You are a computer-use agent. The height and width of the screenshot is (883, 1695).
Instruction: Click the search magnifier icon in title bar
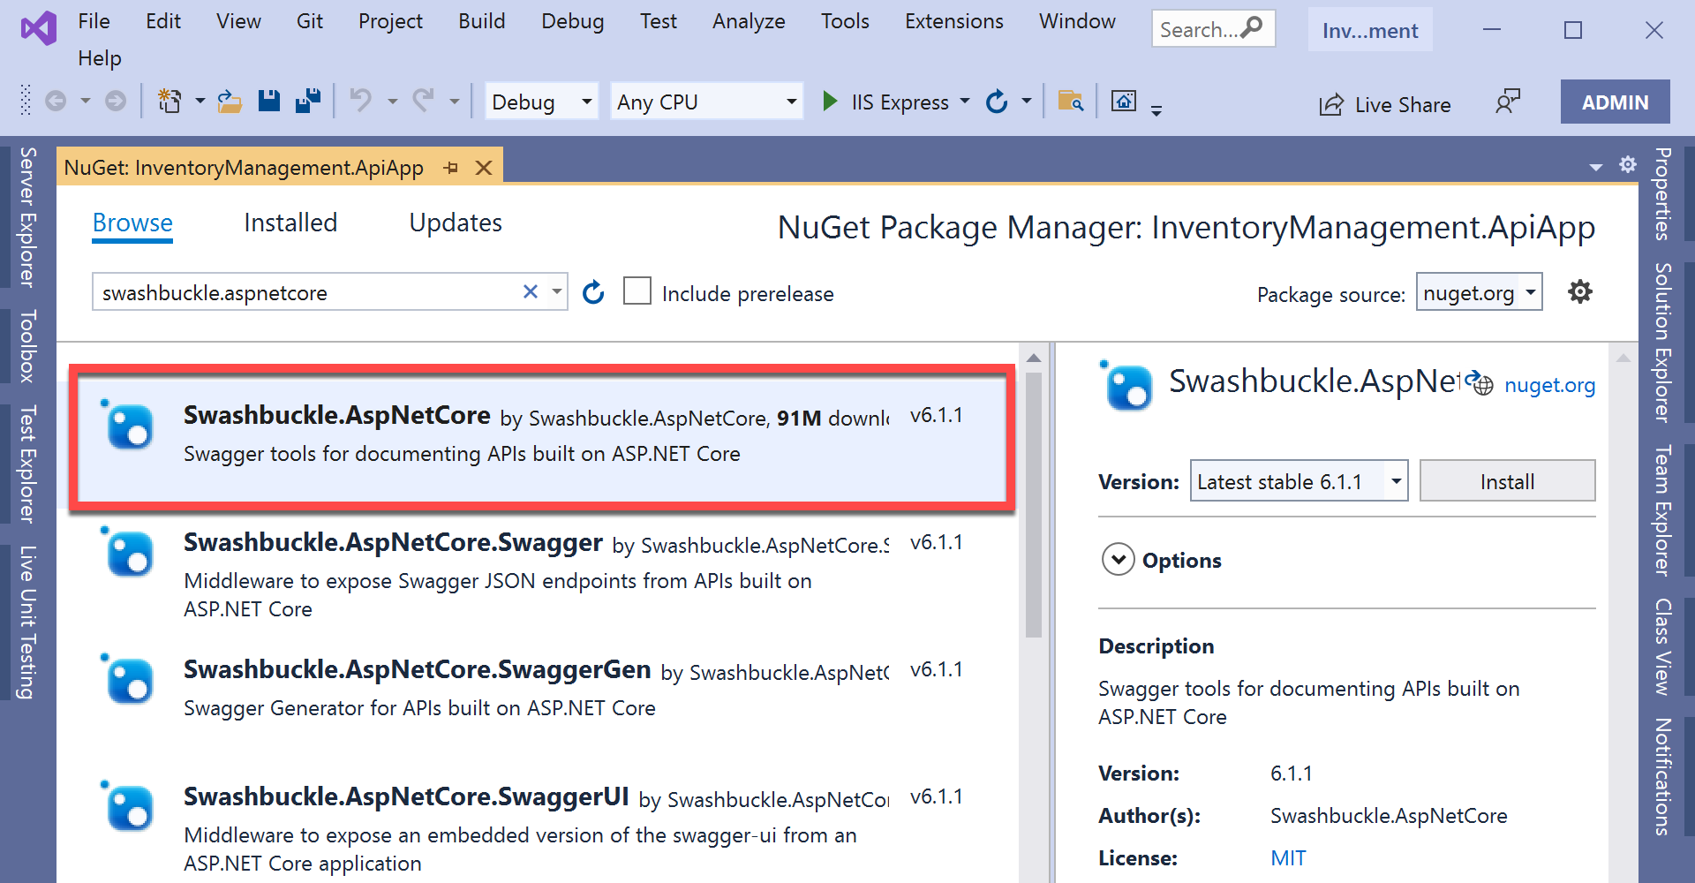(x=1251, y=28)
